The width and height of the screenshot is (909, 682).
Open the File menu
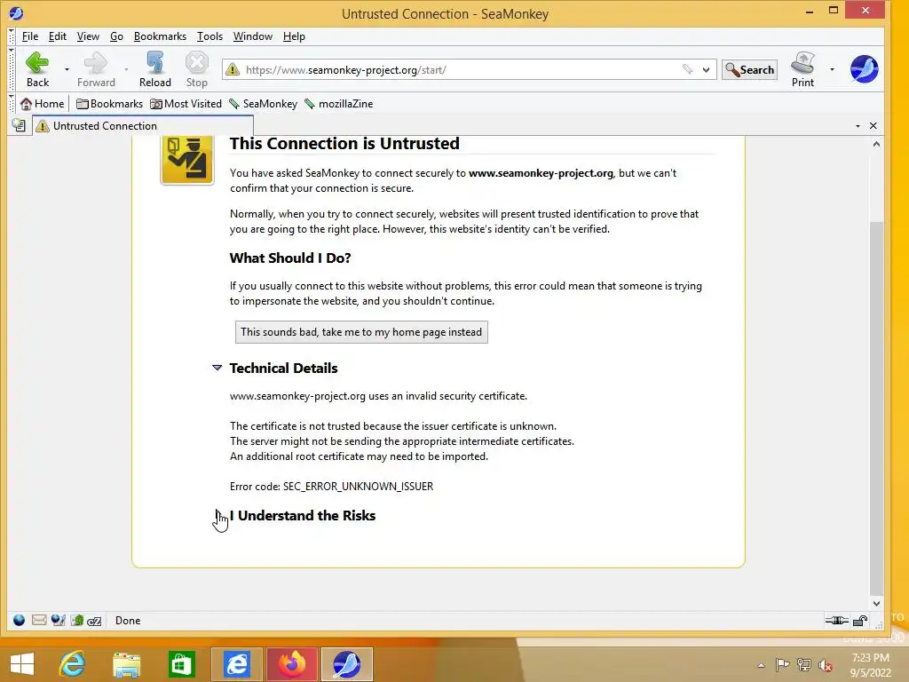(x=30, y=36)
